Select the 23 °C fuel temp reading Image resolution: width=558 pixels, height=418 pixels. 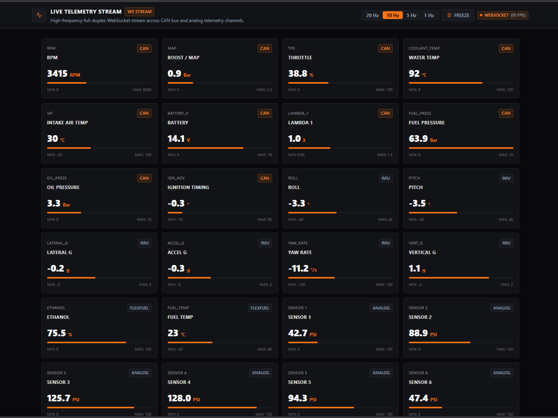pos(176,333)
